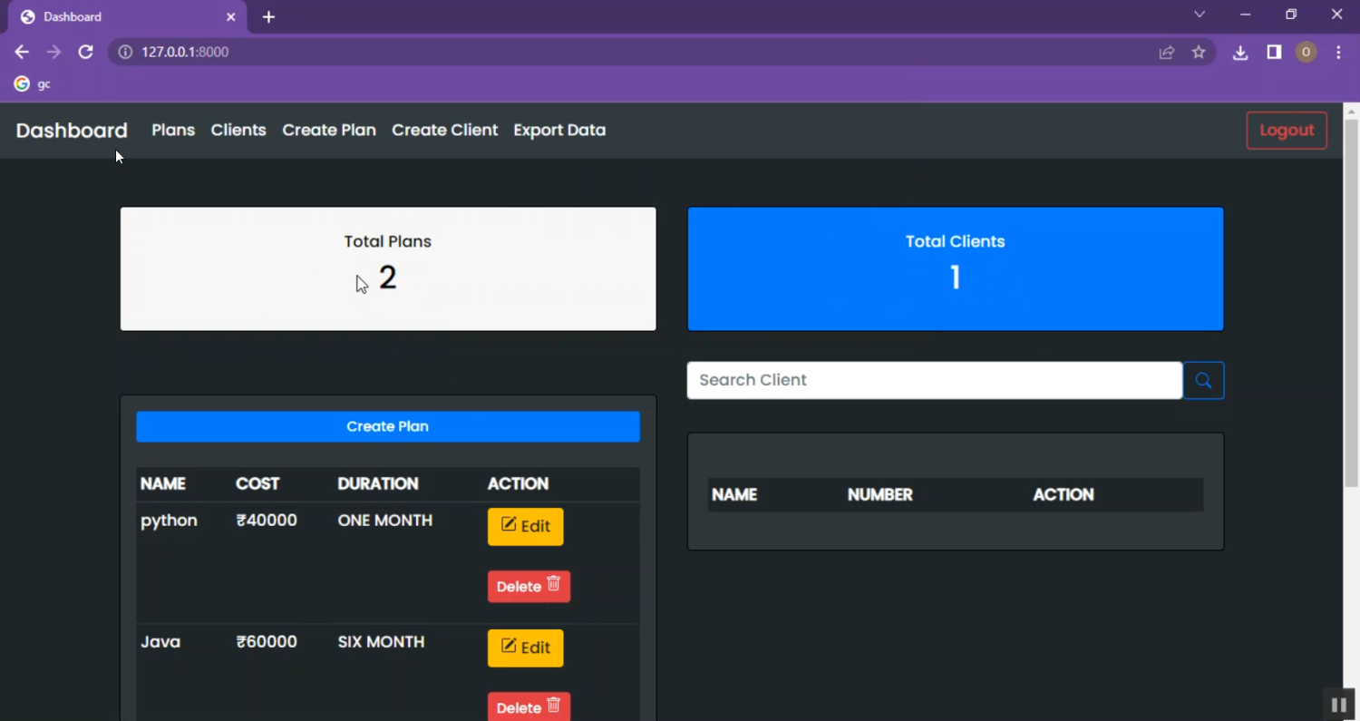This screenshot has width=1360, height=721.
Task: Delete the Java plan
Action: tap(529, 707)
